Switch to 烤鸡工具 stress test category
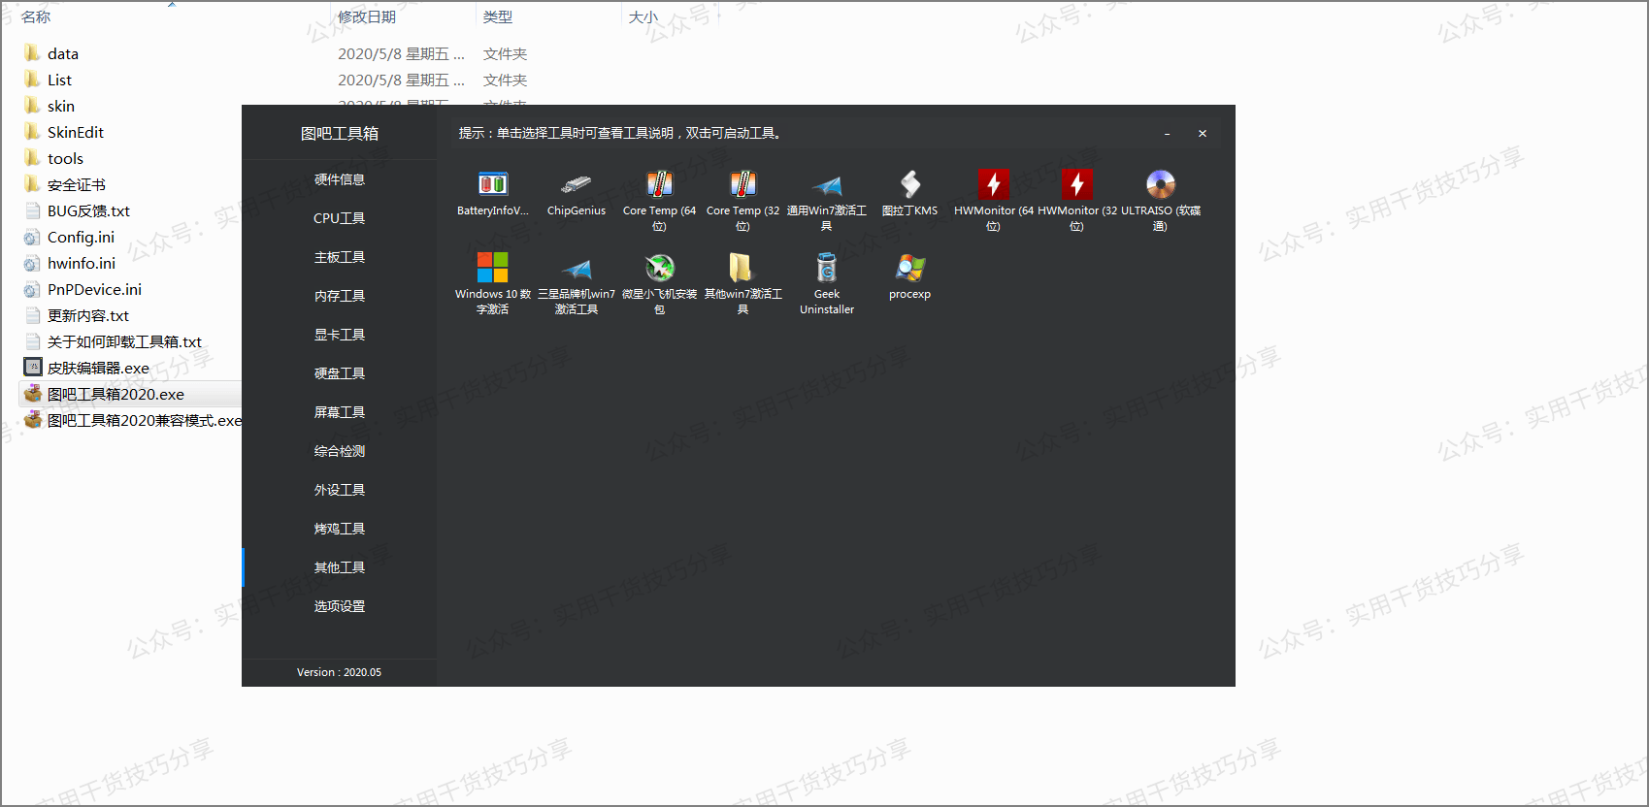The image size is (1649, 807). pos(340,529)
